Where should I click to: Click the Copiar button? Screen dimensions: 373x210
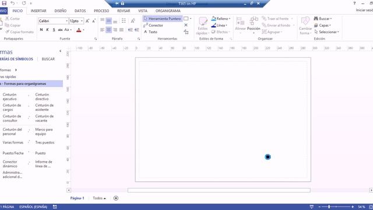[13, 25]
